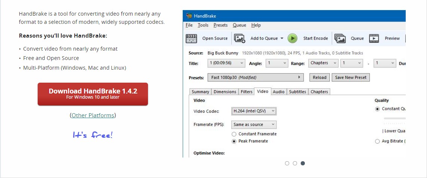Click the Download HandBrake 1.4.2 button
Screen dimensions: 427x178
click(93, 94)
